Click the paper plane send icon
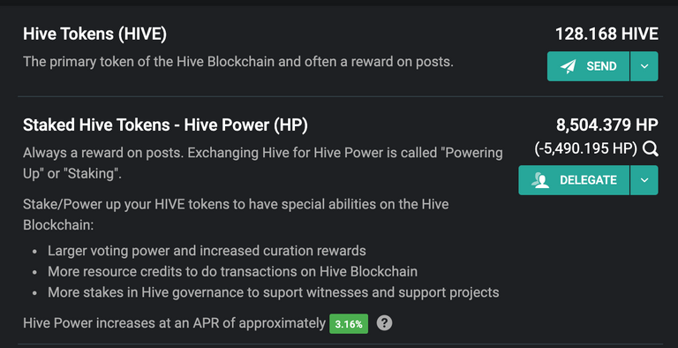 (x=569, y=66)
